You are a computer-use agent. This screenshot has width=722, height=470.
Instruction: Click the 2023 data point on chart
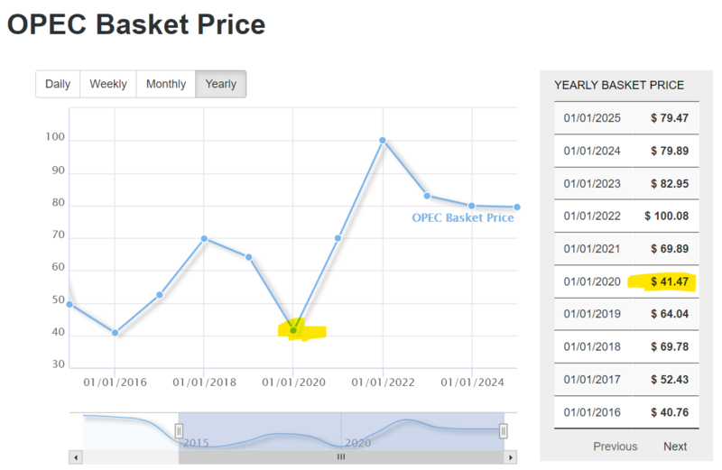click(x=427, y=196)
